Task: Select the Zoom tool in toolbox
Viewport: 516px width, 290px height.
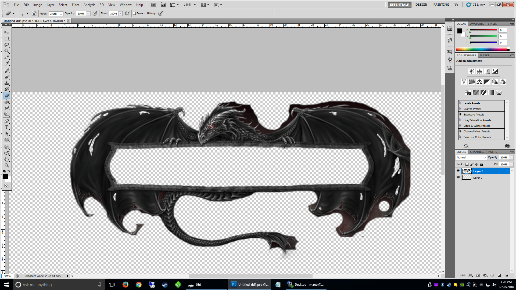Action: pyautogui.click(x=7, y=165)
